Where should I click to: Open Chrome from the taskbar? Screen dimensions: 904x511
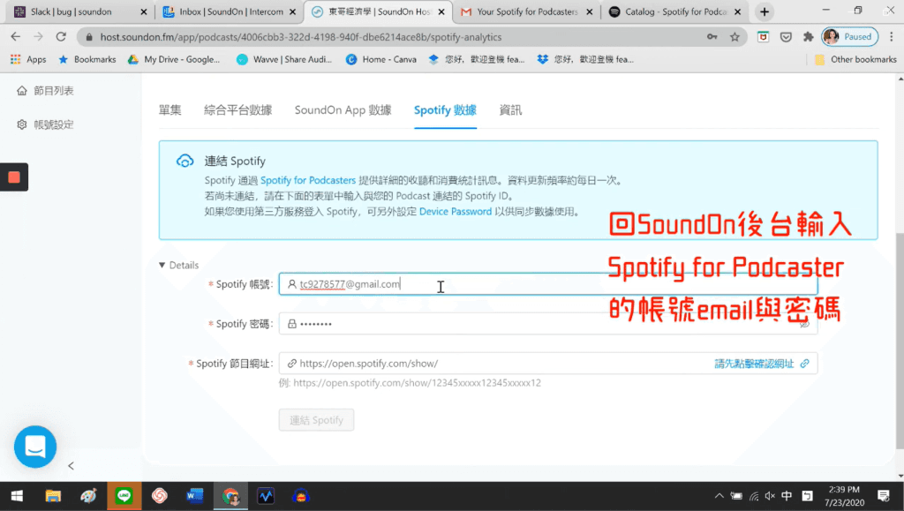pos(230,496)
